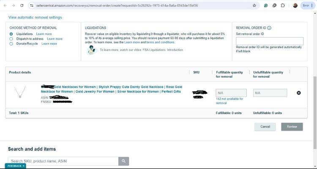Open the gold necklace product thumbnail

[20, 92]
